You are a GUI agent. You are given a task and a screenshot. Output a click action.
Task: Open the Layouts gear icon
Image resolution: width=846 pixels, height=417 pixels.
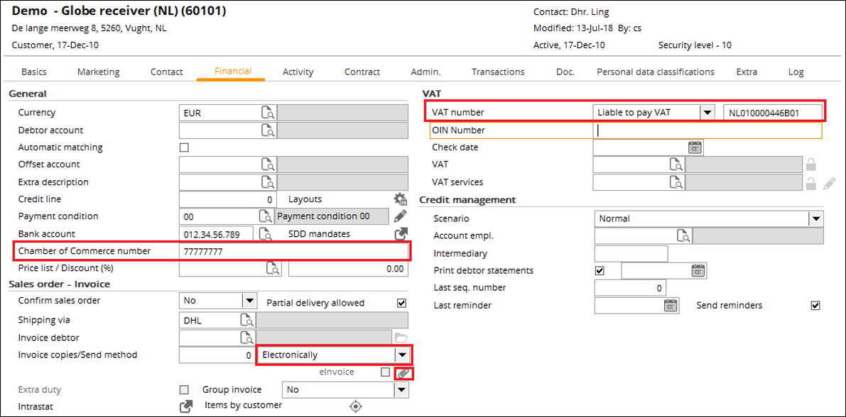[x=401, y=199]
